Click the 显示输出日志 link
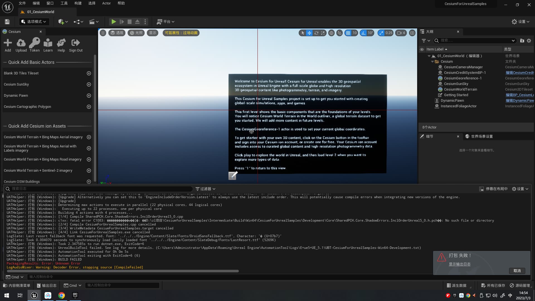The image size is (535, 301). 459,264
